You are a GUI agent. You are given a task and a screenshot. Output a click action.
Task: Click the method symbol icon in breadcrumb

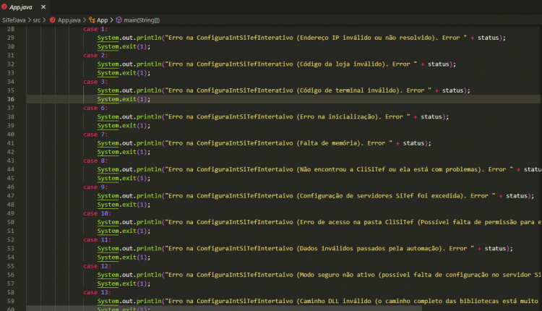click(119, 20)
